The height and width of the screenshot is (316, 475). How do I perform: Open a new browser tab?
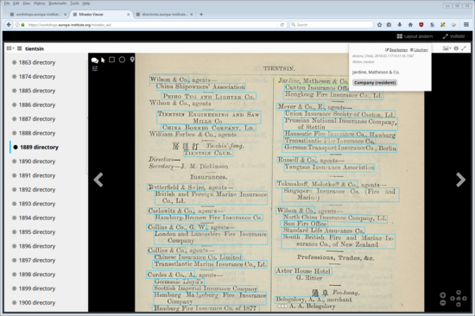coord(201,14)
